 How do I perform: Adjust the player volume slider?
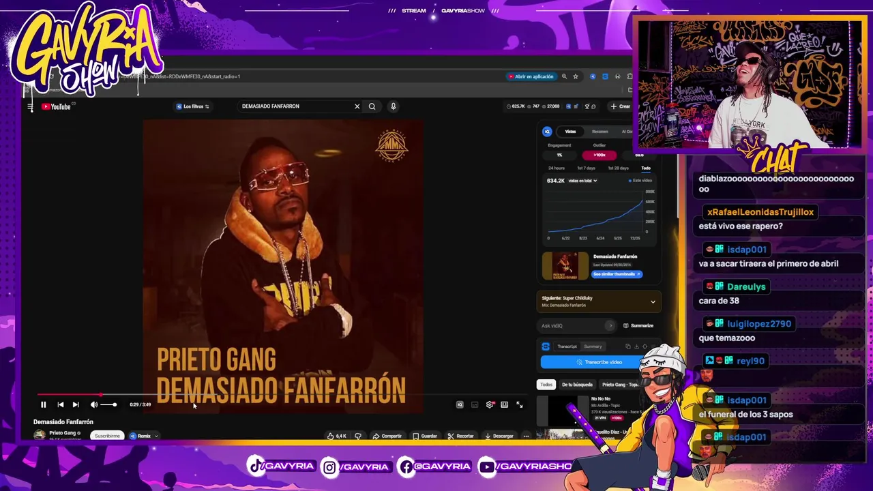[x=108, y=405]
